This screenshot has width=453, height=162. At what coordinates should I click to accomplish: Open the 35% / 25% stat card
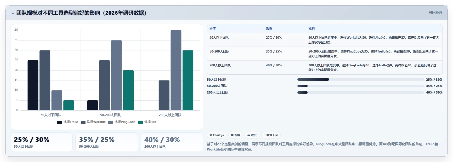click(x=107, y=142)
